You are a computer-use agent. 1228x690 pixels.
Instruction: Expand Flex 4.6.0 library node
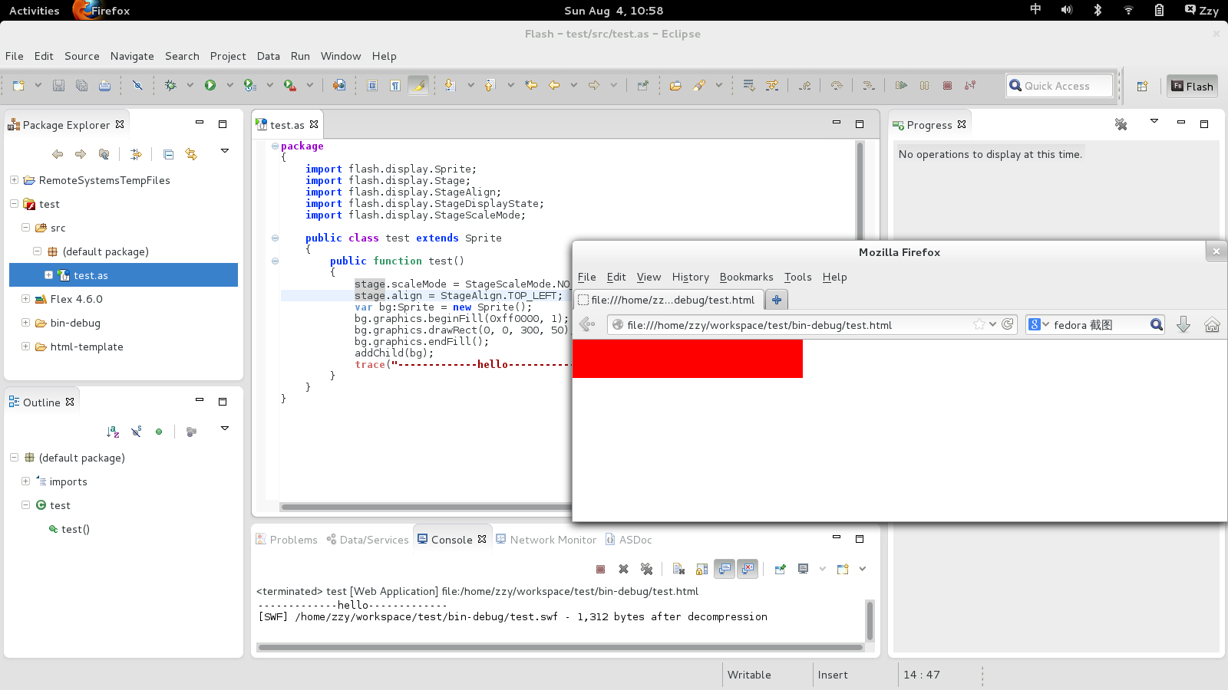point(25,299)
